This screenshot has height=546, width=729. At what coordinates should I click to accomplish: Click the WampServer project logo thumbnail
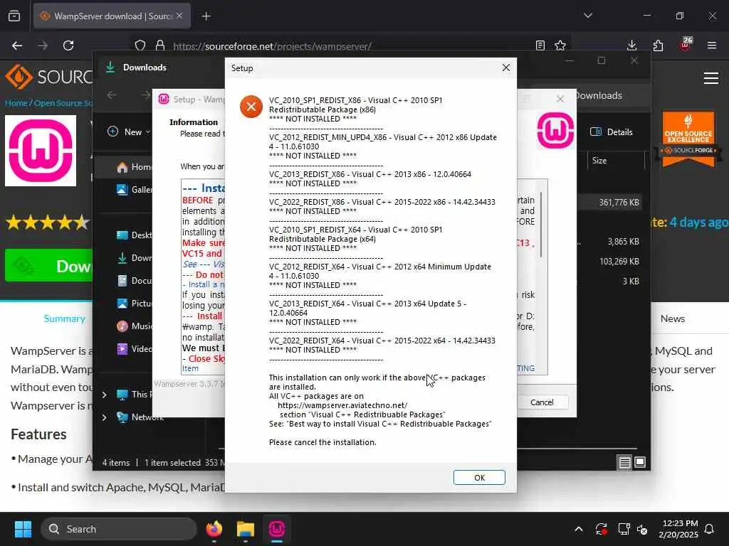[x=41, y=151]
